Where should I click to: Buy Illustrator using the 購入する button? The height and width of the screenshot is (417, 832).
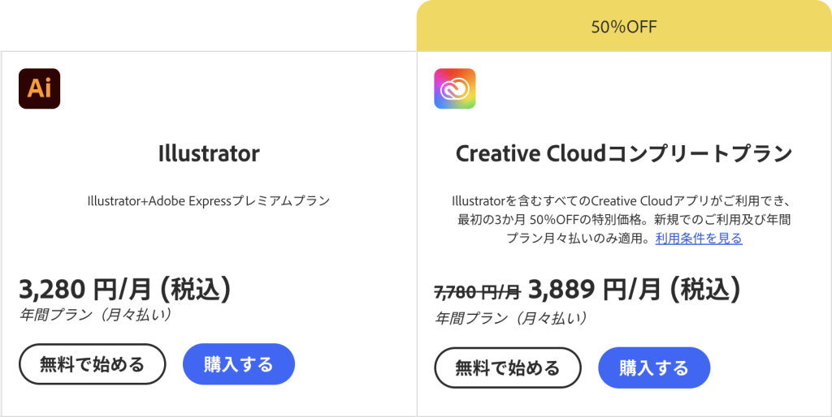click(239, 364)
